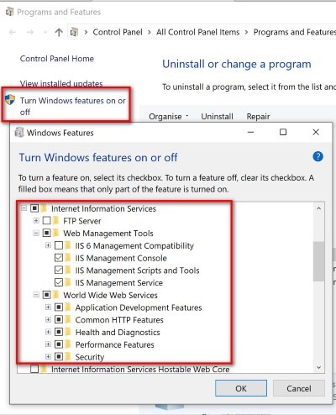Click the shield icon beside Turn Windows features

point(10,100)
